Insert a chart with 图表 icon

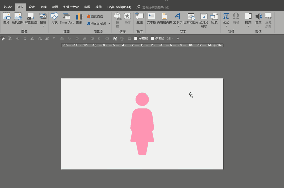[x=79, y=18]
